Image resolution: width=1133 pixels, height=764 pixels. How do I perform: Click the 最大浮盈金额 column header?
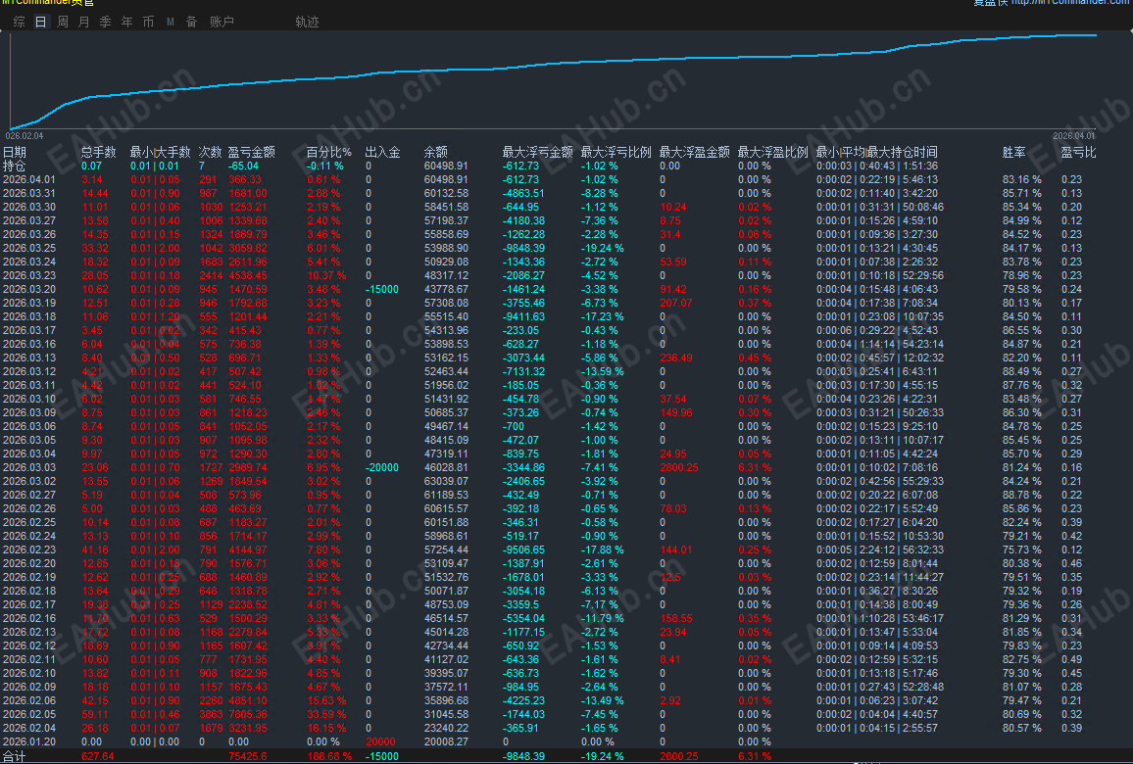tap(694, 152)
